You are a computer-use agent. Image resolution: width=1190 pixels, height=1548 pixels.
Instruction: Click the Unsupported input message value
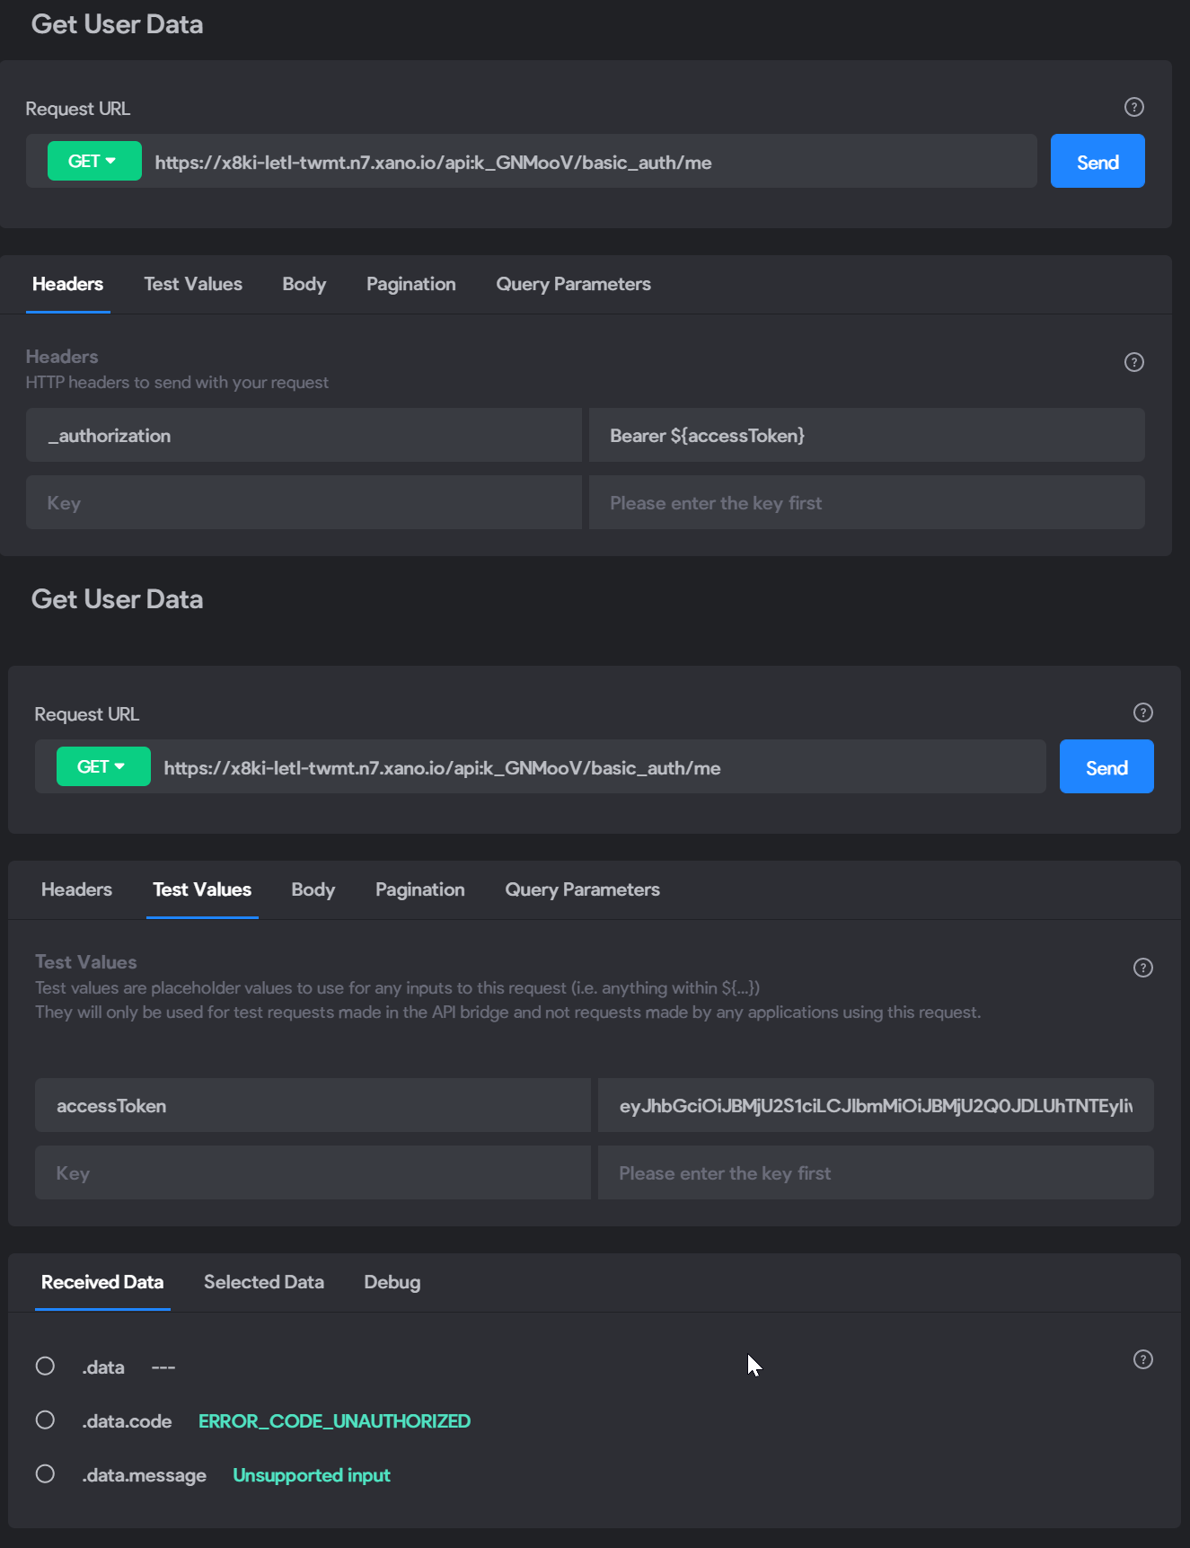click(x=312, y=1474)
